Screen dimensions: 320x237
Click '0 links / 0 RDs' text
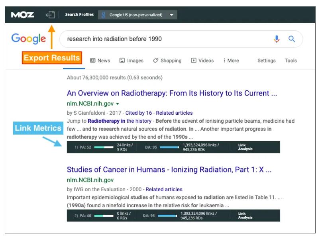click(124, 215)
